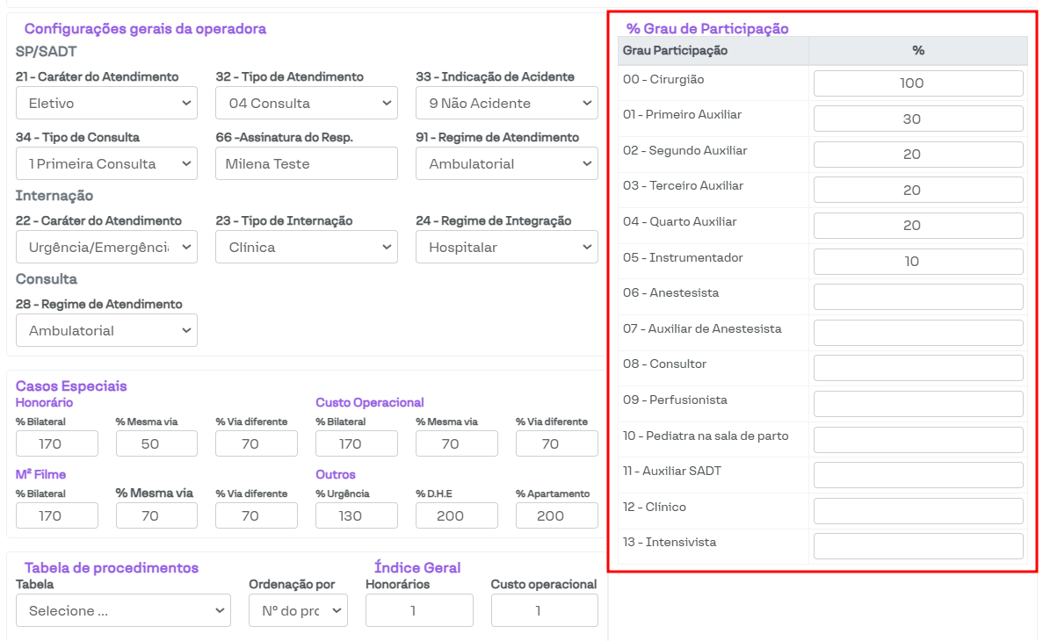This screenshot has width=1043, height=641.
Task: Focus the empty Anestesista percentage field
Action: pos(918,297)
